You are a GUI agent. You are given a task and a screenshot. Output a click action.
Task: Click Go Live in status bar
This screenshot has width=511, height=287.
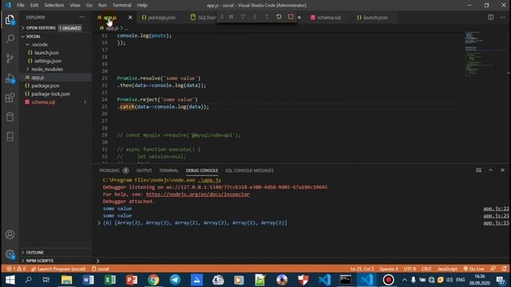(x=473, y=269)
